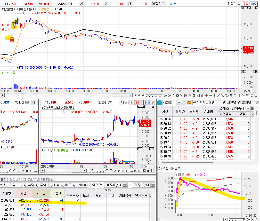Click the LIRG button group on minute chart

point(246,8)
